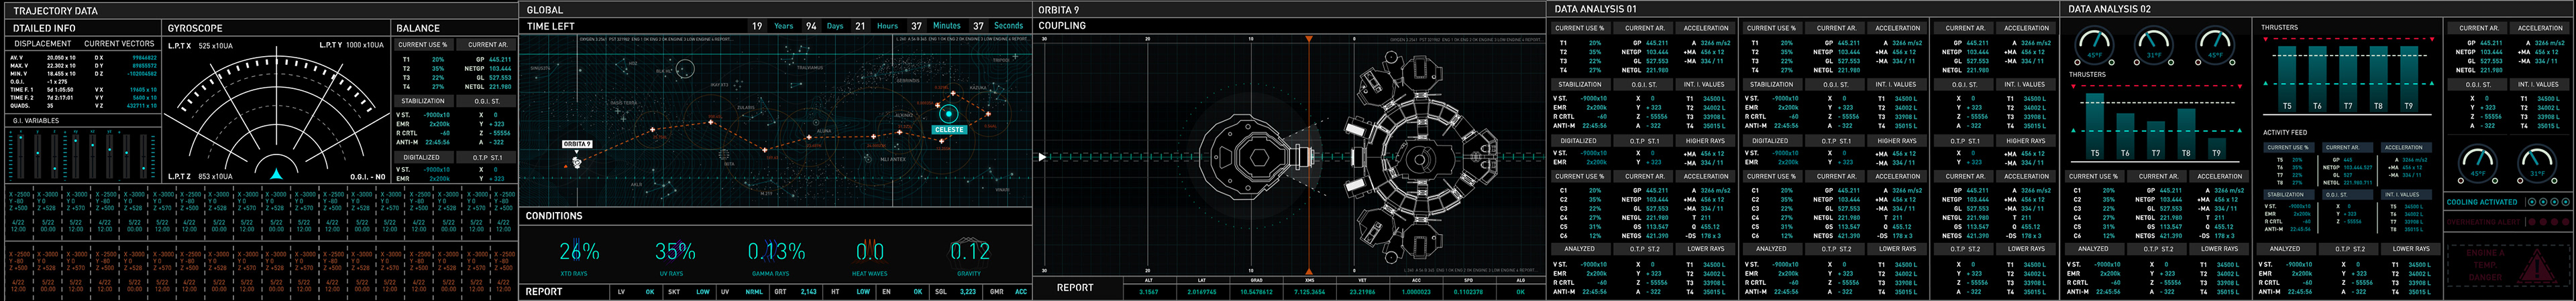Click the orange marker triangle atop the Coupling ruler
The width and height of the screenshot is (2576, 301).
pyautogui.click(x=1308, y=39)
